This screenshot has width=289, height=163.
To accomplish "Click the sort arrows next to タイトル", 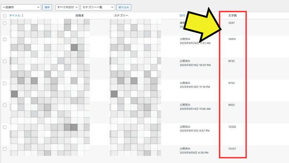I will [22, 16].
